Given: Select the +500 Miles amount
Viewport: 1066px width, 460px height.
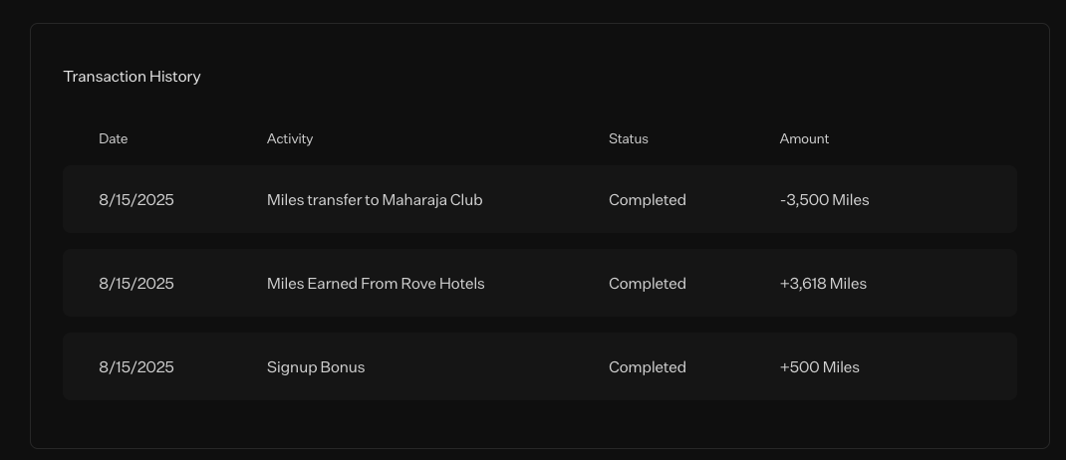Looking at the screenshot, I should tap(819, 367).
